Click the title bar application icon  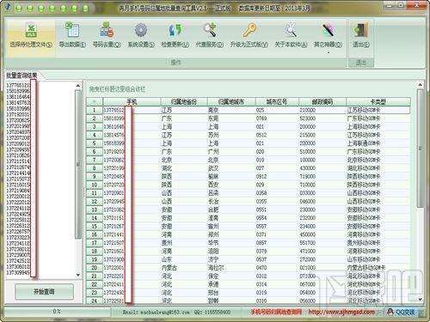(x=8, y=8)
